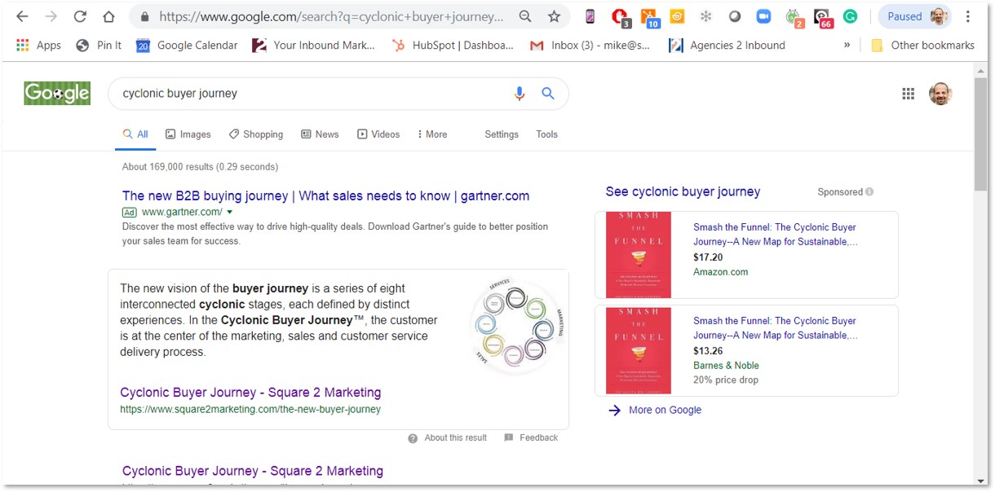View site info via the padlock icon

coord(144,16)
